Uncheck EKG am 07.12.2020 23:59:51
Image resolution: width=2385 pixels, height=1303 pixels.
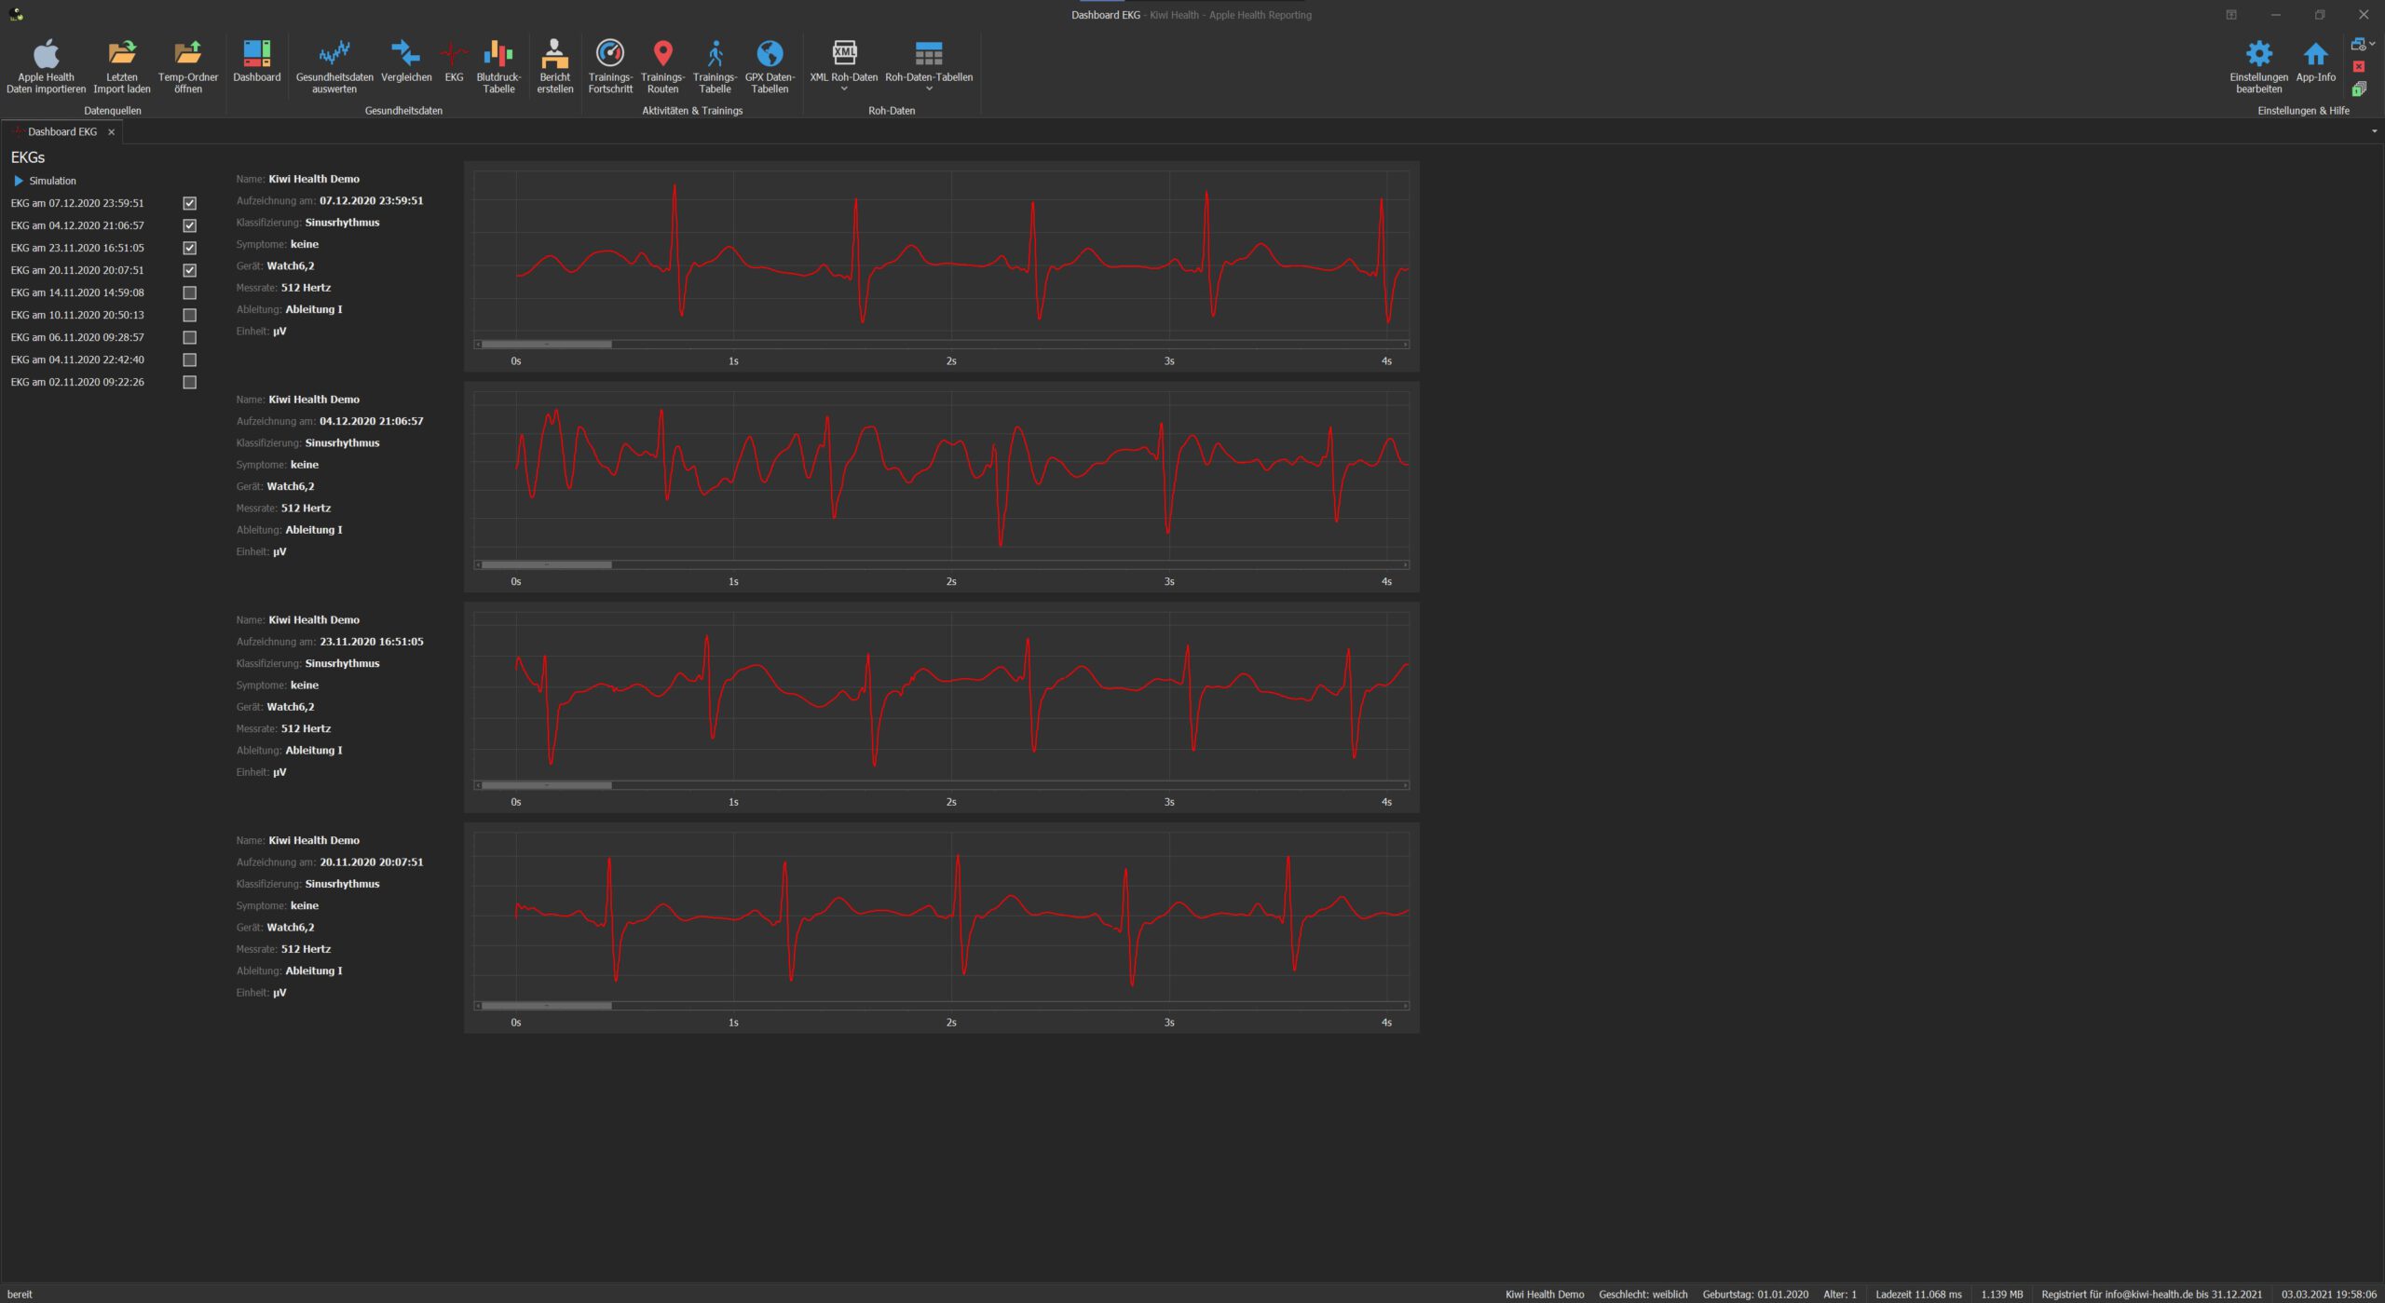pyautogui.click(x=190, y=203)
